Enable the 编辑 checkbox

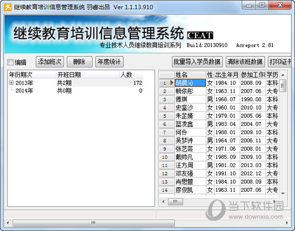point(11,62)
